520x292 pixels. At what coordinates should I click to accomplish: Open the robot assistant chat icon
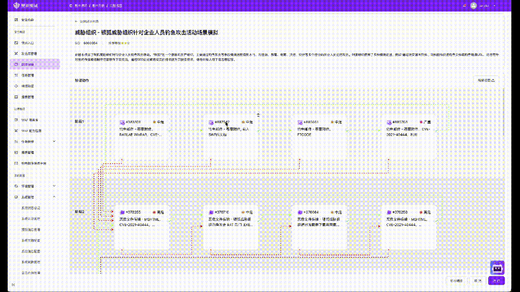click(497, 268)
